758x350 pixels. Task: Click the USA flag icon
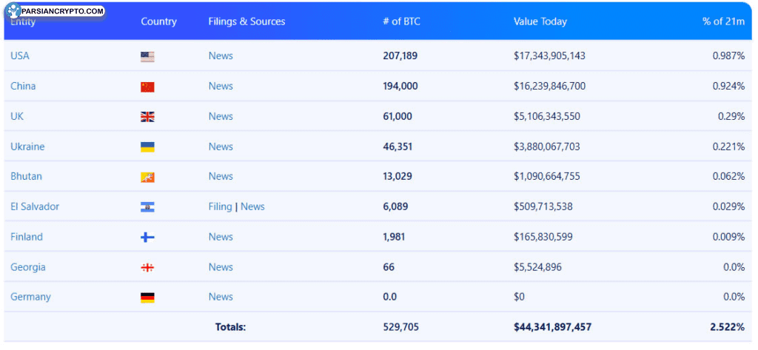point(147,57)
